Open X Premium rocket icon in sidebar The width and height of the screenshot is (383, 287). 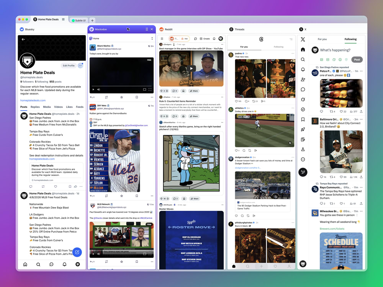click(303, 129)
